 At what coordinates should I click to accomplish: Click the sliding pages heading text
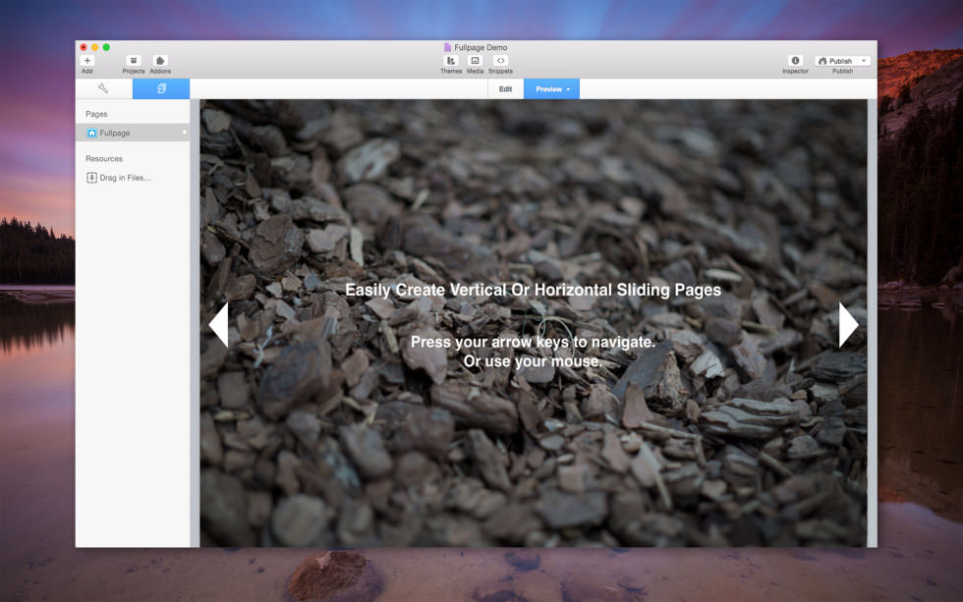[x=533, y=290]
